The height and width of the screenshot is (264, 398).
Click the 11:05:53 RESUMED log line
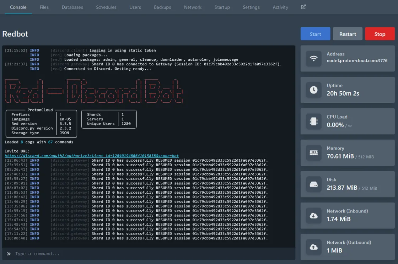(136, 192)
